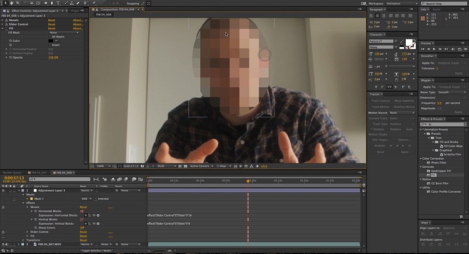The height and width of the screenshot is (254, 469).
Task: Jump to first frame in Preview panel
Action: [423, 49]
